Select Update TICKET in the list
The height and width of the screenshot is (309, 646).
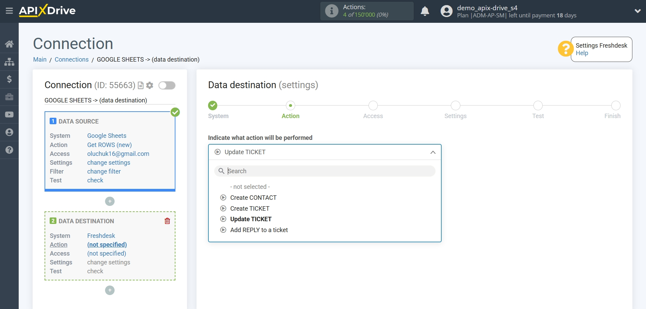pyautogui.click(x=251, y=219)
